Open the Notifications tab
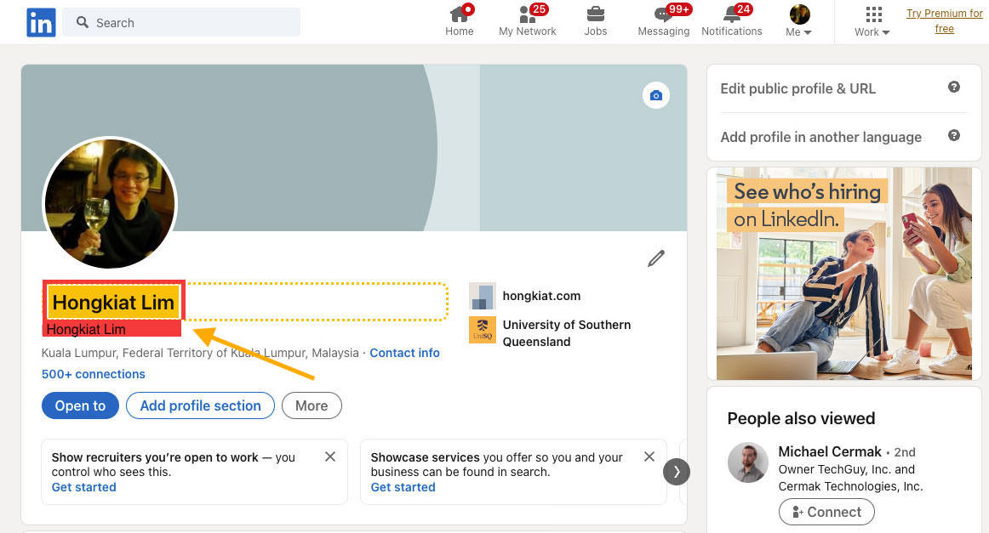The height and width of the screenshot is (533, 989). click(x=732, y=22)
